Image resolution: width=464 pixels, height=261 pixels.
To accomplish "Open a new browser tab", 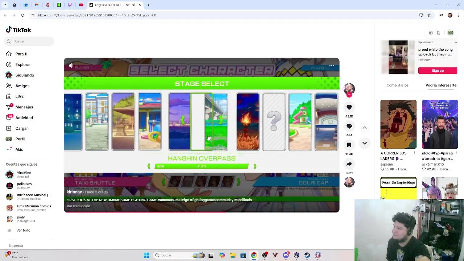I will pos(148,5).
